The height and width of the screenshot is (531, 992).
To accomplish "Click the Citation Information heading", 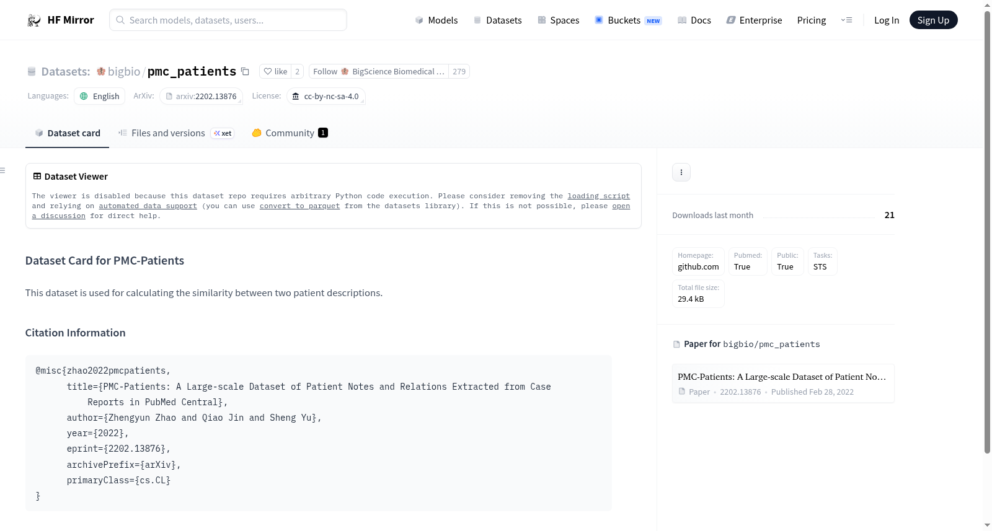I will (76, 333).
